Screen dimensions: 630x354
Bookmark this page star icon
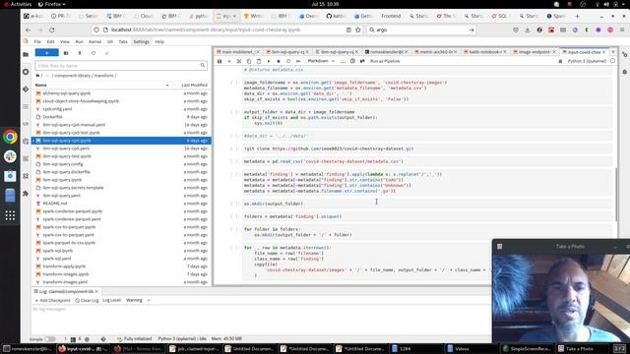tap(358, 29)
